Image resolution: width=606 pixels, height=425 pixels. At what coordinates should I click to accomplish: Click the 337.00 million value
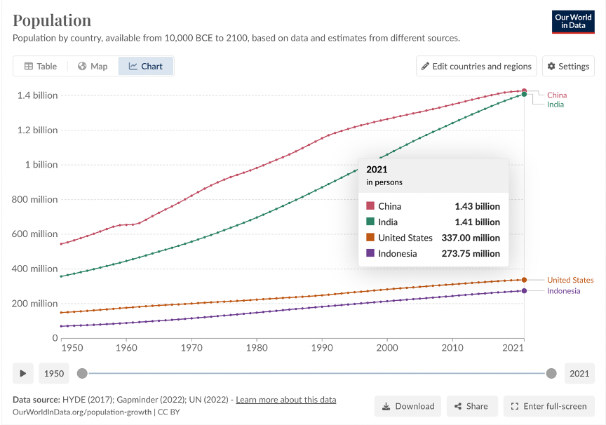tap(471, 238)
